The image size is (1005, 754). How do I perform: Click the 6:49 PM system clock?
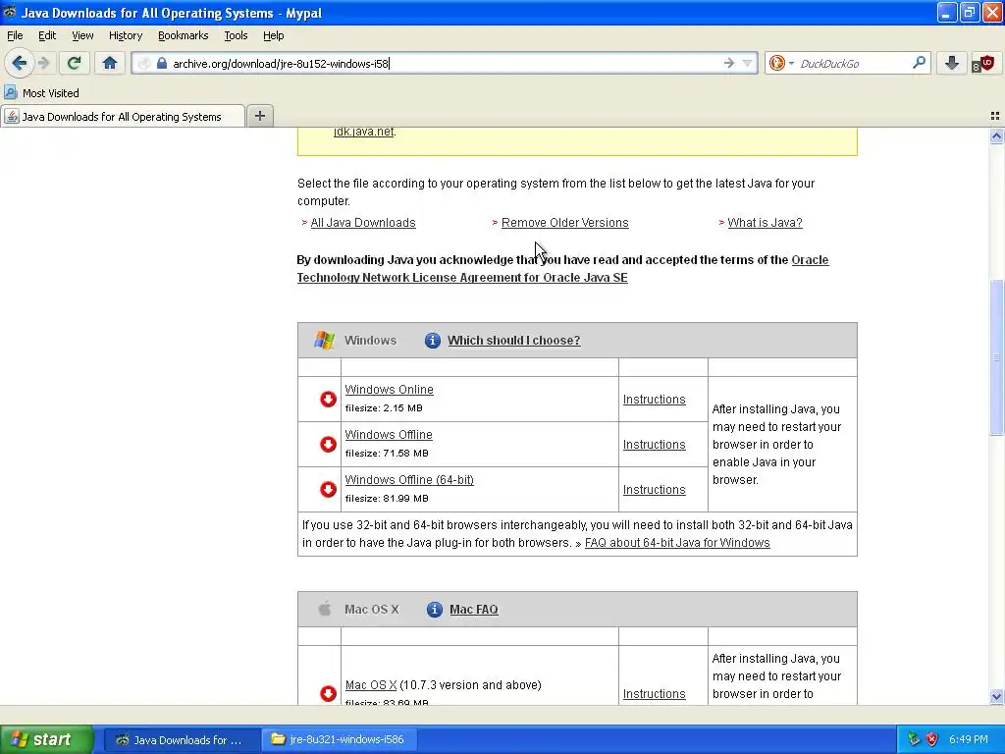(x=968, y=739)
